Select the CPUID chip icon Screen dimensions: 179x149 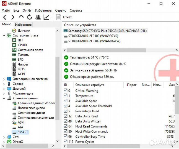[x=14, y=45]
